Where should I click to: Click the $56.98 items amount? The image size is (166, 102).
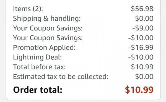(x=142, y=9)
